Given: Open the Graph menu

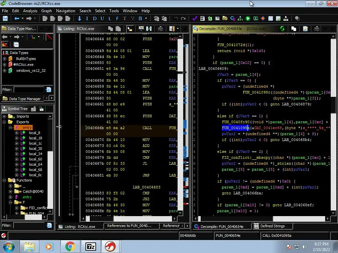Looking at the screenshot, I should coord(46,11).
